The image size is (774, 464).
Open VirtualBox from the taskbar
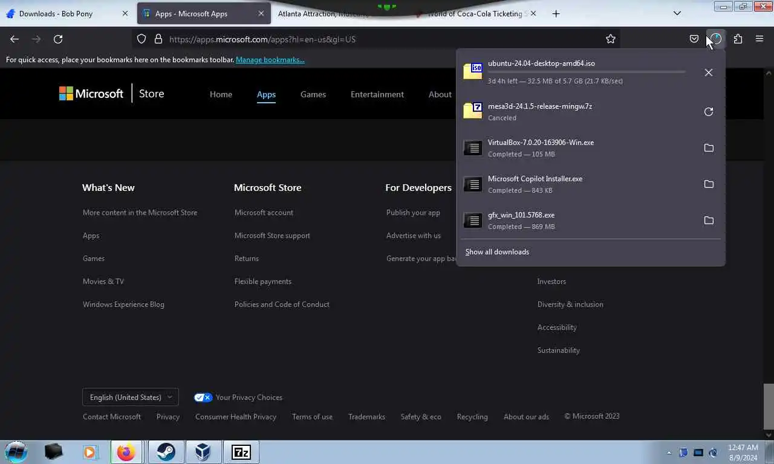point(203,452)
